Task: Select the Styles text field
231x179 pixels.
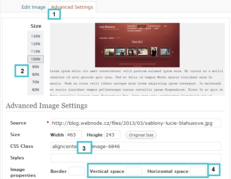Action: click(136, 158)
